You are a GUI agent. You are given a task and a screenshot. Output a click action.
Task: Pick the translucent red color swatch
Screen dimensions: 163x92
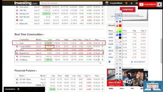pyautogui.click(x=117, y=26)
